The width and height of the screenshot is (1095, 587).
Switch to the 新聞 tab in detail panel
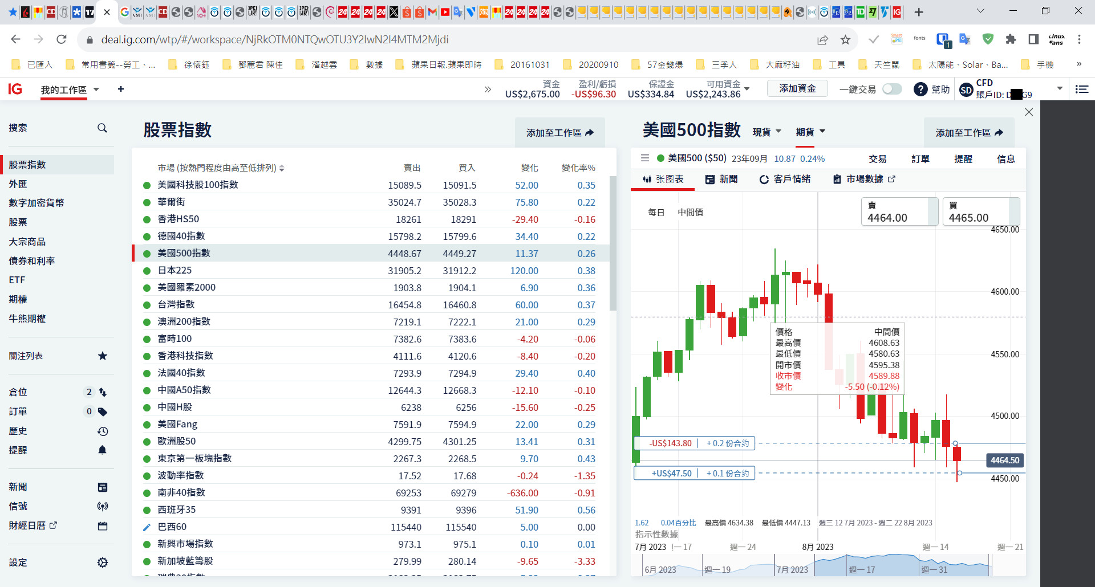[x=721, y=180]
